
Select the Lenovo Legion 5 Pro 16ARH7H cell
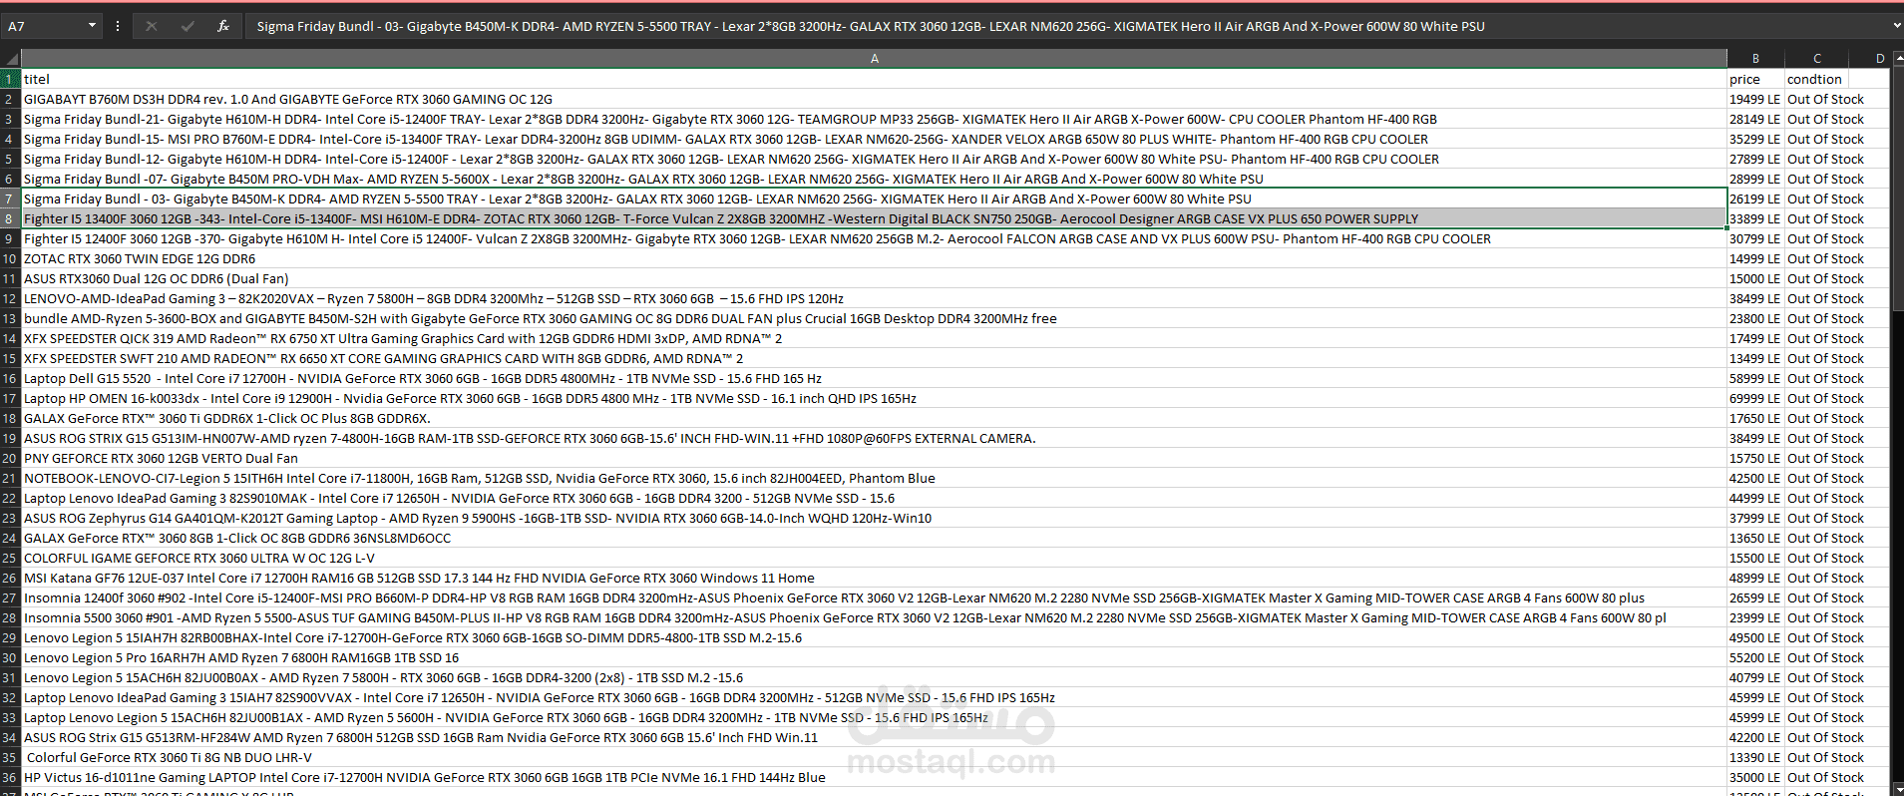874,657
